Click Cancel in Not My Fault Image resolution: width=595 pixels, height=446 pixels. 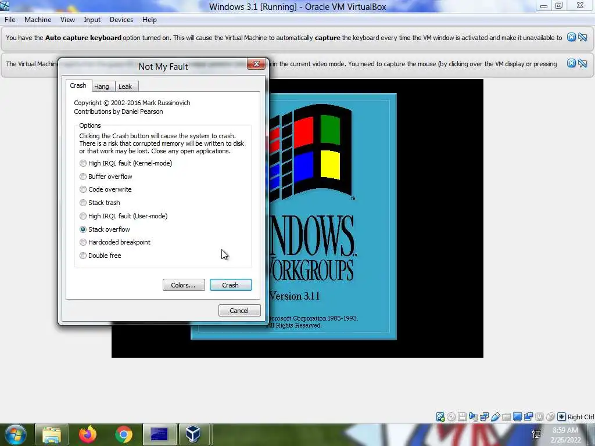(x=239, y=310)
